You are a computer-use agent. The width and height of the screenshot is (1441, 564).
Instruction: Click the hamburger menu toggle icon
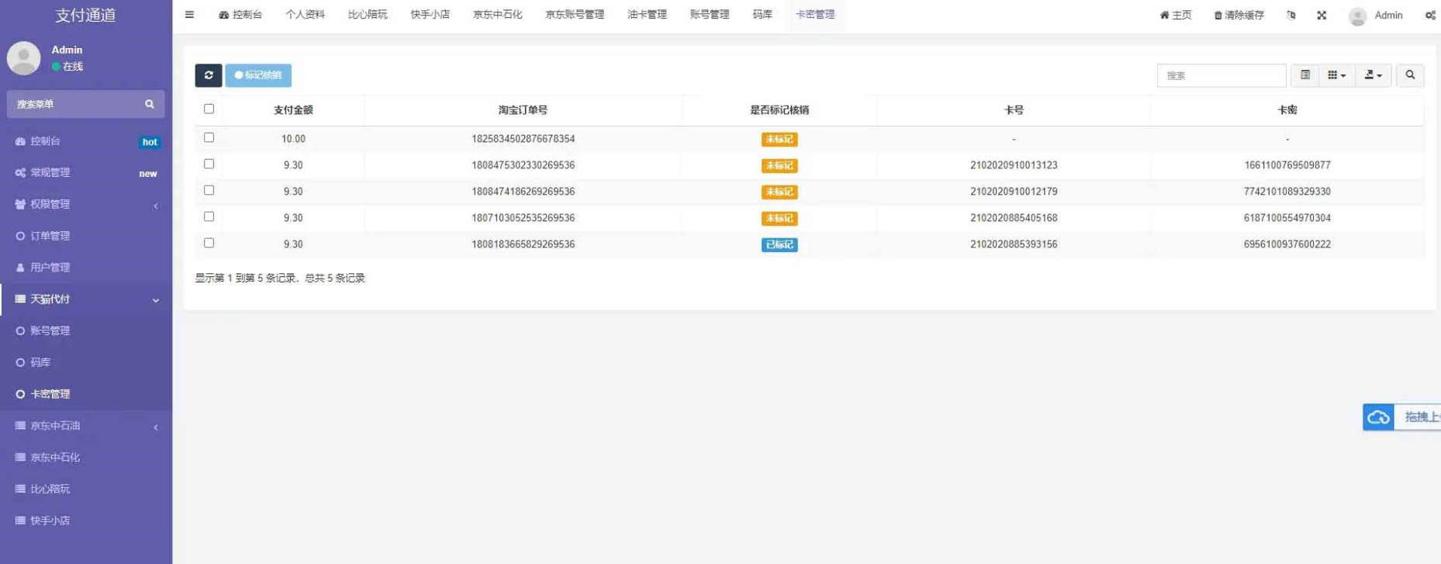tap(189, 15)
